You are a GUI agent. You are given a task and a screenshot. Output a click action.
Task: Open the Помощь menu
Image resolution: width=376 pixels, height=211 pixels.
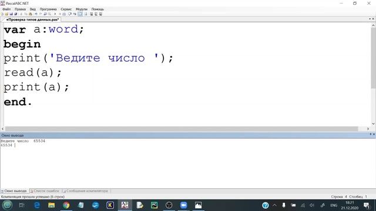tap(98, 9)
